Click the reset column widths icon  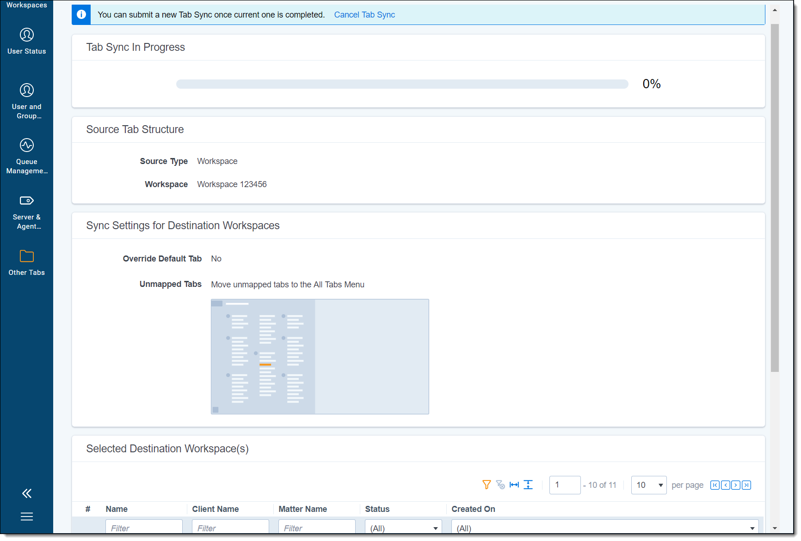pos(514,485)
